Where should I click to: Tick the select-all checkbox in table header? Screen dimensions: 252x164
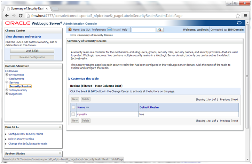coord(73,107)
